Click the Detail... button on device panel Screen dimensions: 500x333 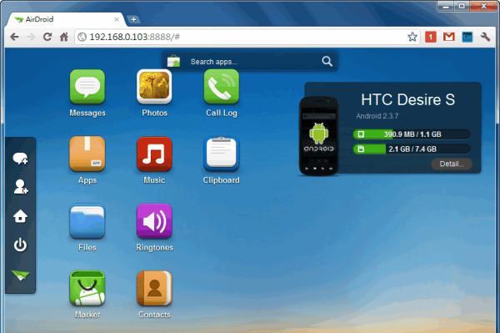[x=452, y=164]
